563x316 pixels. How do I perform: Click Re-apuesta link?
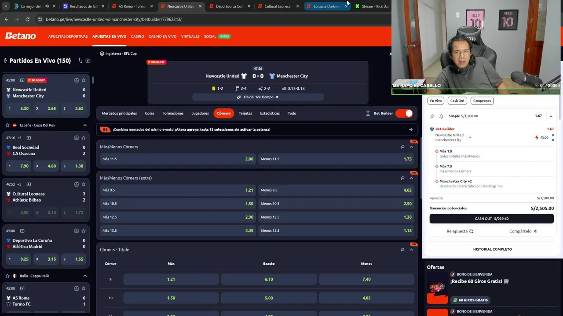click(460, 231)
